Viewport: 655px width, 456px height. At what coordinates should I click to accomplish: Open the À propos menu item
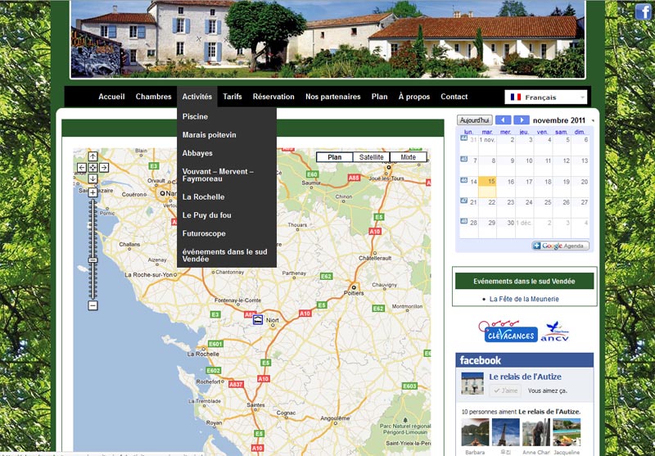(x=414, y=97)
